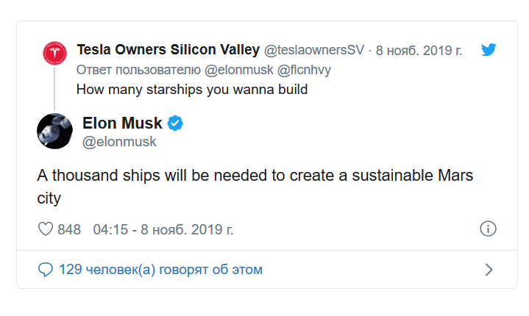Expand conversation with the right chevron arrow

pos(489,270)
